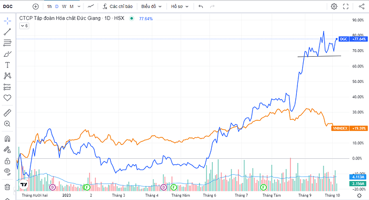This screenshot has width=369, height=200.
Task: Click the 2023 time axis label
Action: (67, 195)
